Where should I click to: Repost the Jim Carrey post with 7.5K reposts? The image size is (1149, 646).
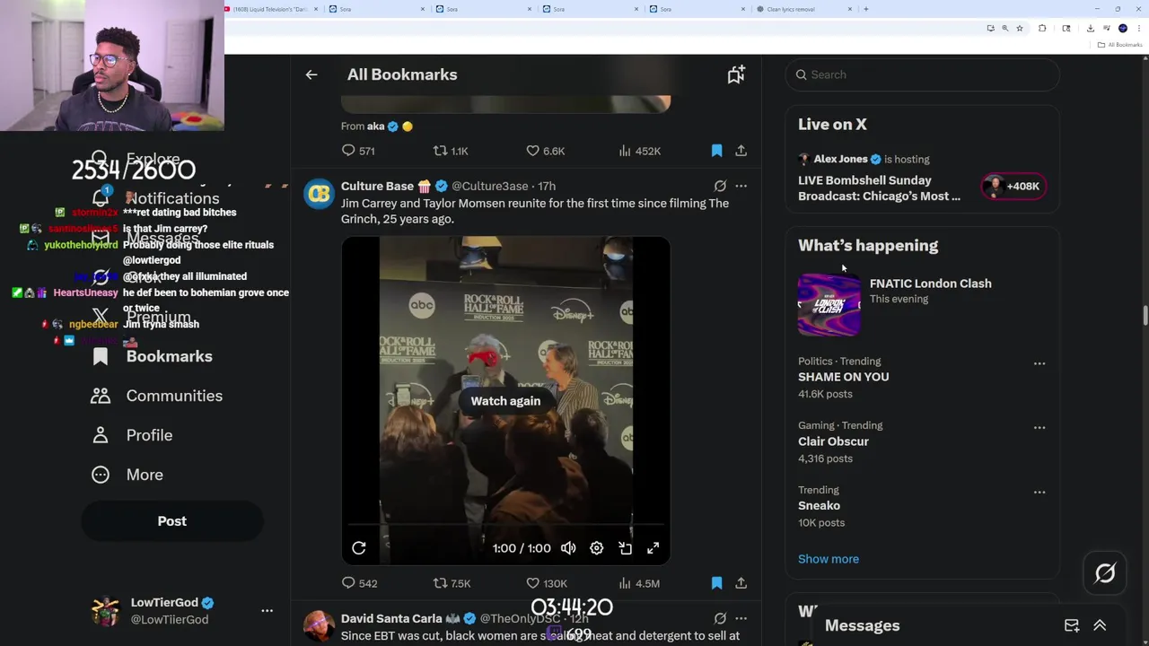coord(452,583)
